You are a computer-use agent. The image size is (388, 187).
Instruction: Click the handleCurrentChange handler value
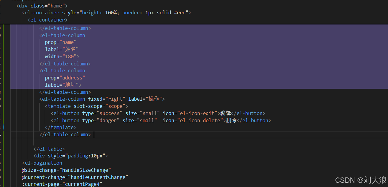[94, 177]
